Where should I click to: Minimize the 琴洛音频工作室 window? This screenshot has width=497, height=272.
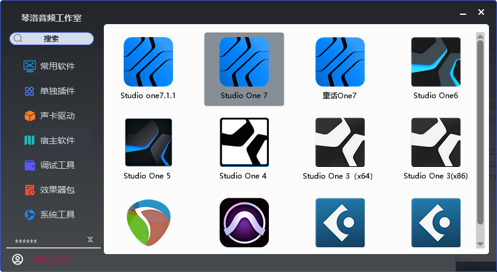463,13
